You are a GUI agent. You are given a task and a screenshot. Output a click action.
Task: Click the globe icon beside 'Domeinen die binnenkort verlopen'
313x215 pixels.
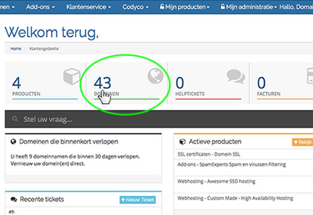[13, 142]
